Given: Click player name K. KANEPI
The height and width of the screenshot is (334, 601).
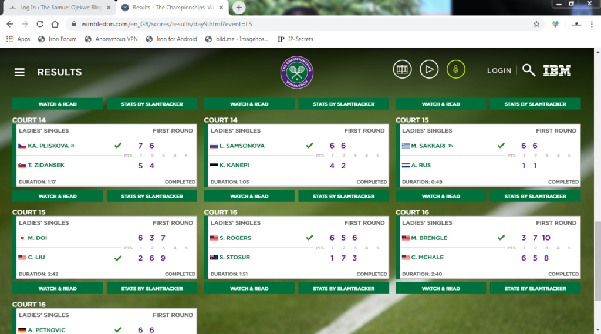Looking at the screenshot, I should coord(234,166).
